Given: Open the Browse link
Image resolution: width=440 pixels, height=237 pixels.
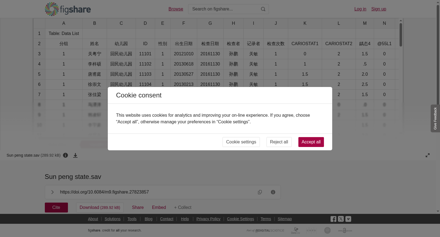Looking at the screenshot, I should tap(176, 9).
